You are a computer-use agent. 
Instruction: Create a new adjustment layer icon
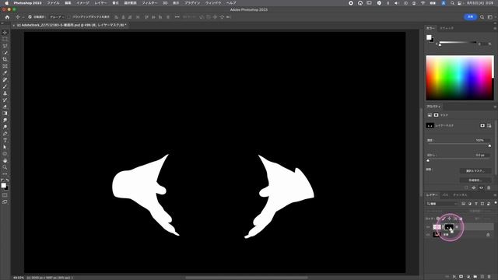(468, 277)
